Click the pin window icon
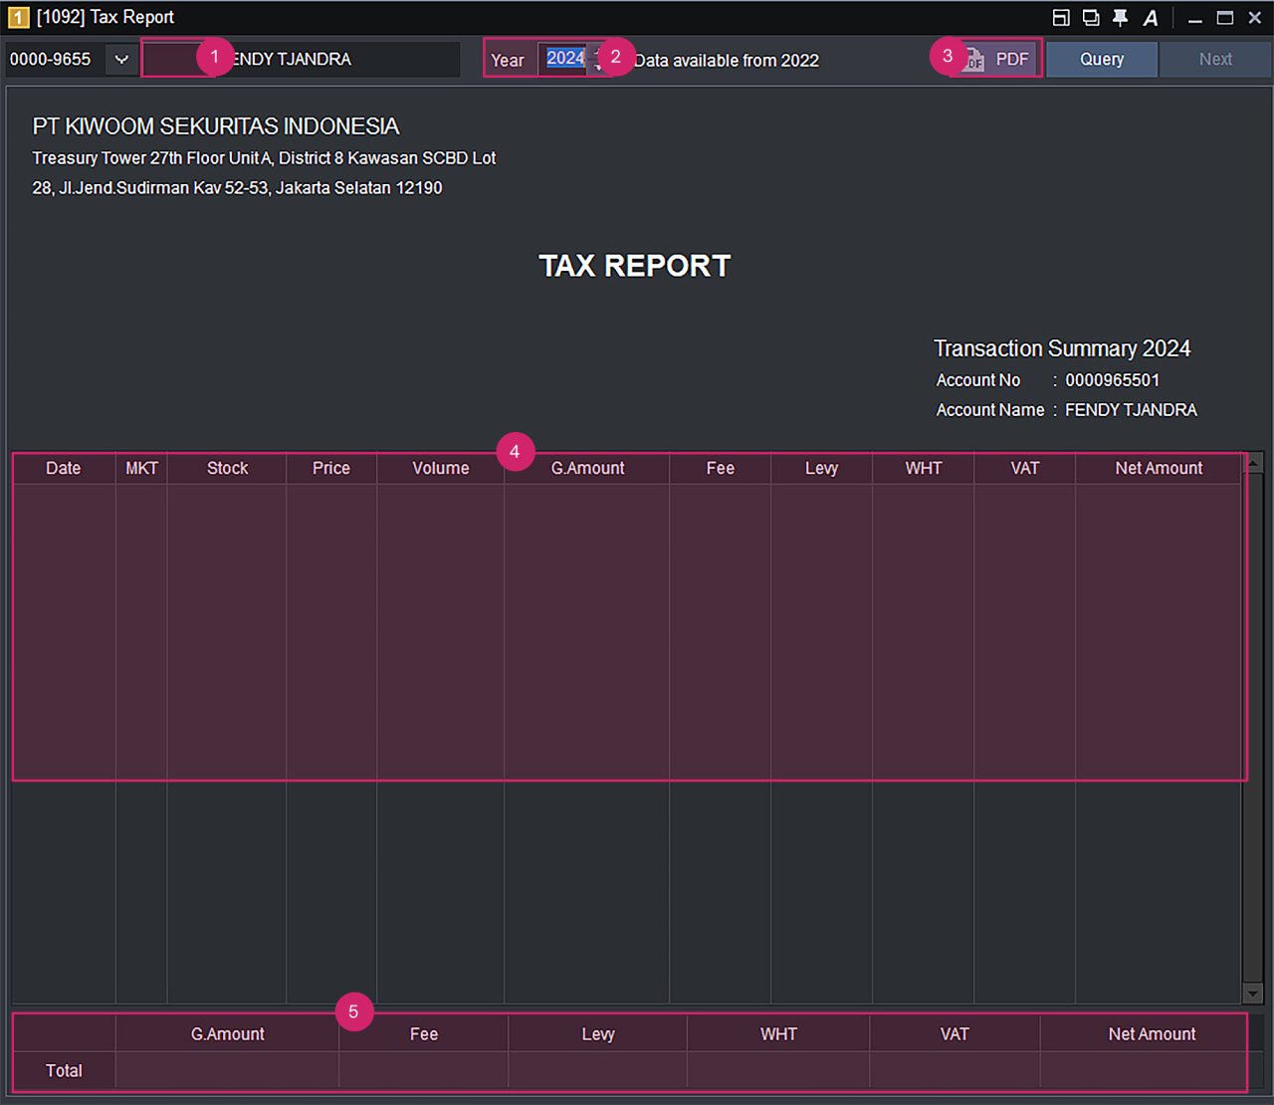 click(x=1120, y=18)
